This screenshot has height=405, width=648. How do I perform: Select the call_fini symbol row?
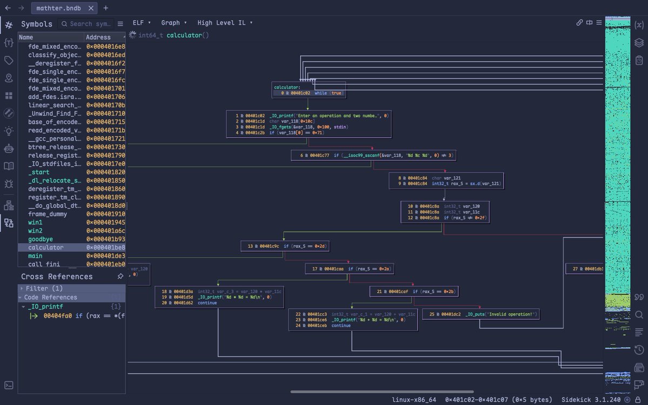point(71,264)
